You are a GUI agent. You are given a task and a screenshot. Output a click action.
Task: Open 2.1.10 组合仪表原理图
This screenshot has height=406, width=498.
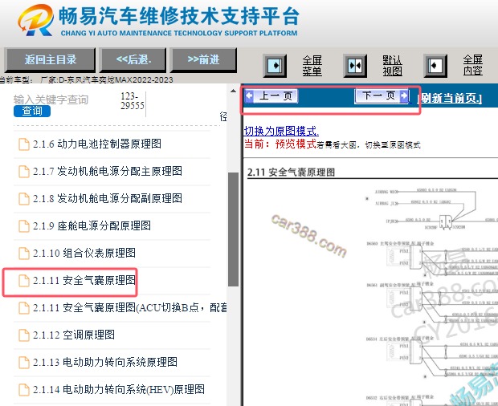pos(84,253)
